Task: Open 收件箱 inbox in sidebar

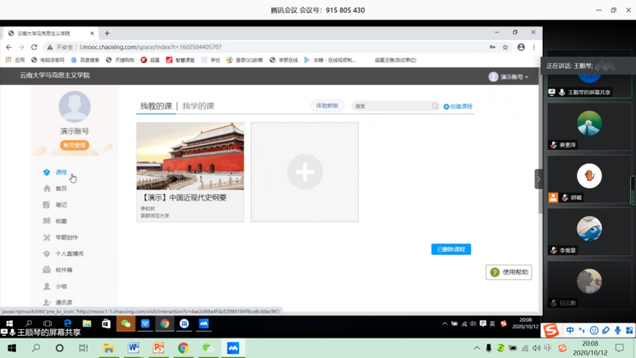Action: [64, 270]
